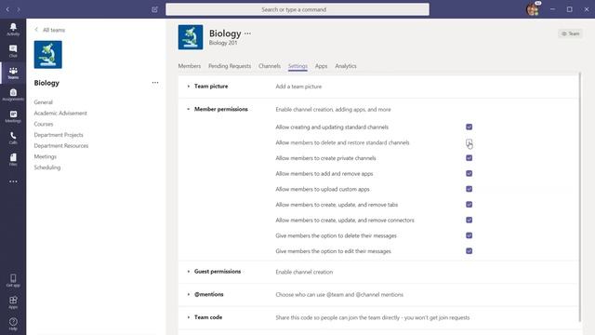Expand the Team picture section
Viewport: 595px width, 335px height.
click(188, 87)
